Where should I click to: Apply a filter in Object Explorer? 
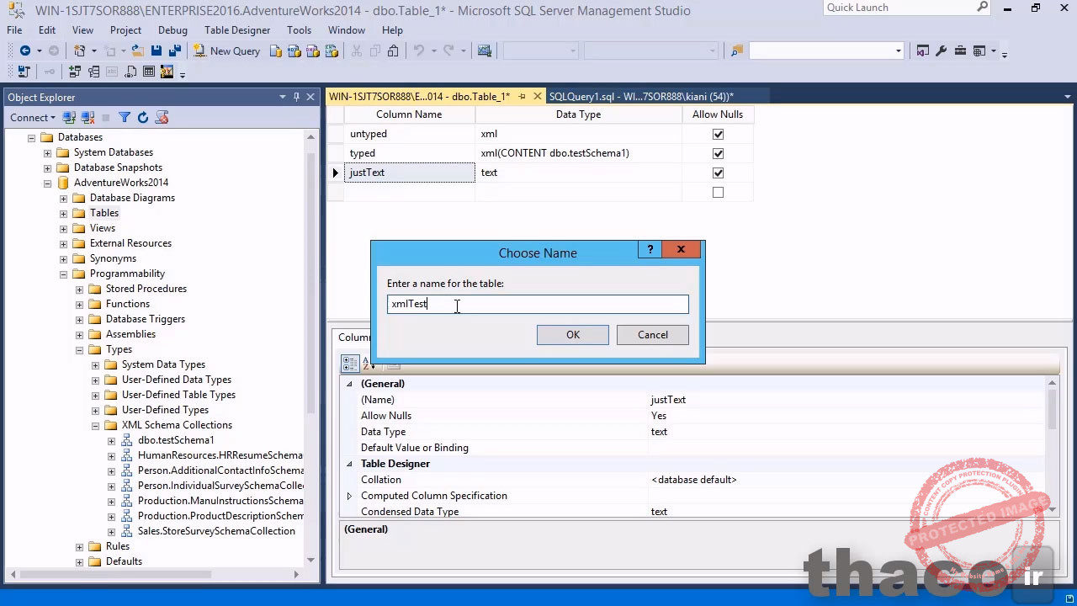[124, 117]
